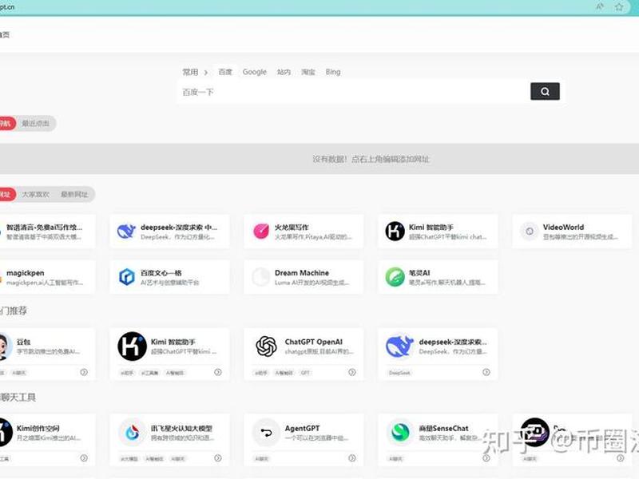Click the 讯飞星火认知大模型 flame icon
This screenshot has width=639, height=479.
click(x=132, y=433)
